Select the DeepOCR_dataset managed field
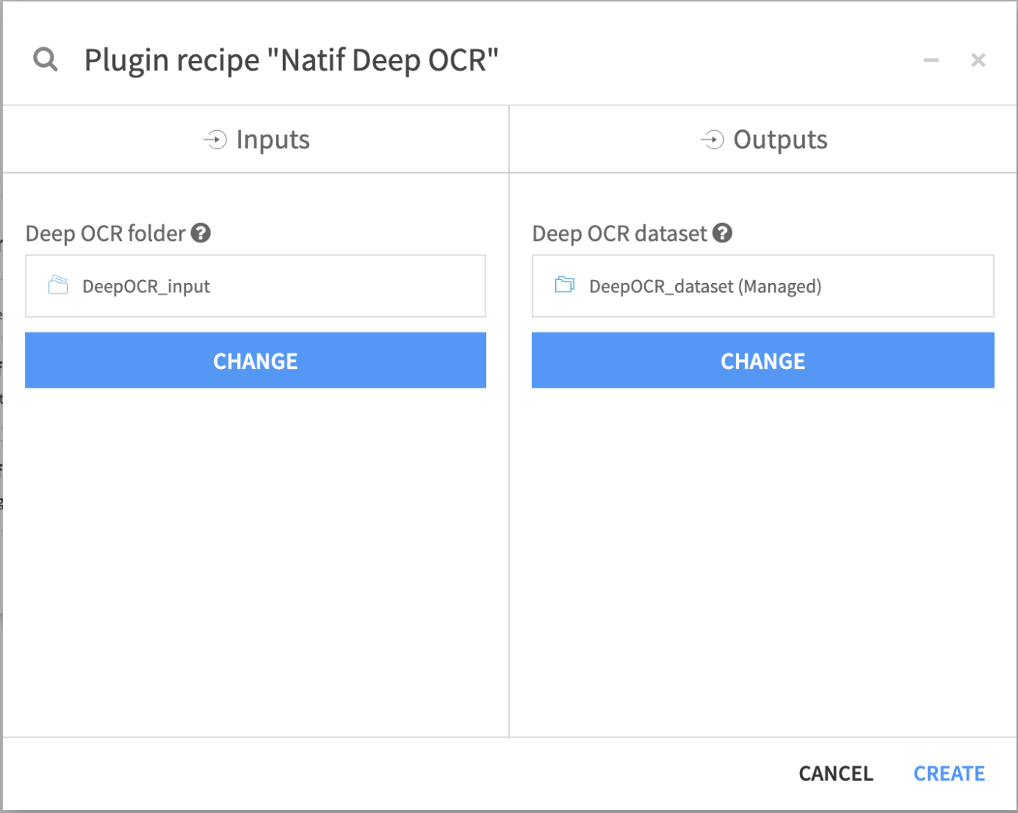Screen dimensions: 1018x813 (762, 286)
